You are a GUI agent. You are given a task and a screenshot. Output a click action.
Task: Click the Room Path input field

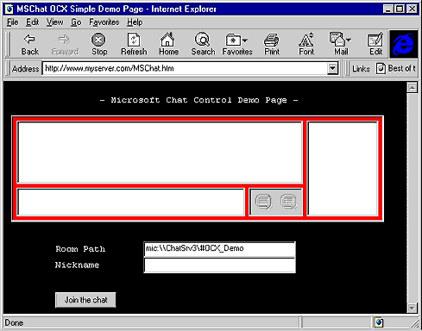219,249
